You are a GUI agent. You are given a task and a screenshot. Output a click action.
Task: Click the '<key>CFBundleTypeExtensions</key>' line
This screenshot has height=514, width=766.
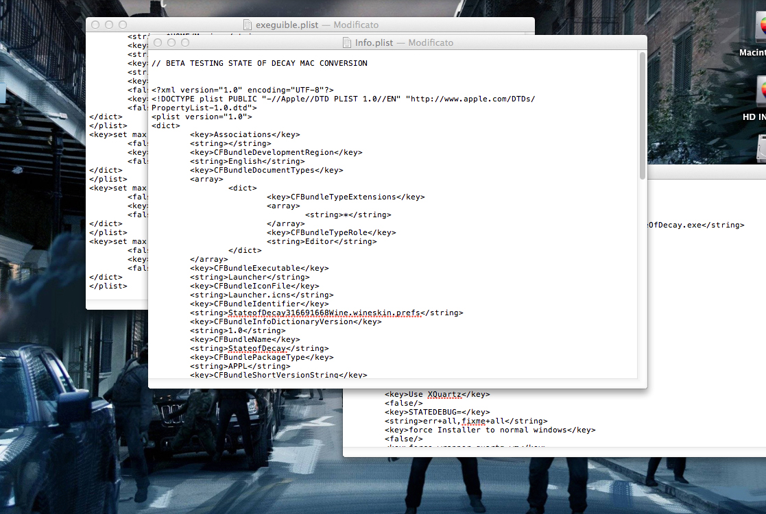346,197
